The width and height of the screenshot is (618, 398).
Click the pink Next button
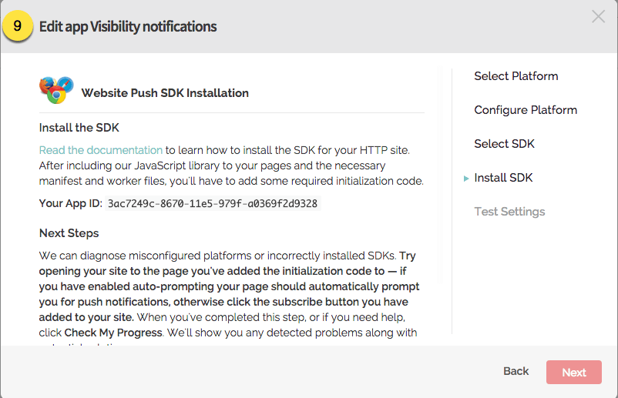tap(573, 373)
